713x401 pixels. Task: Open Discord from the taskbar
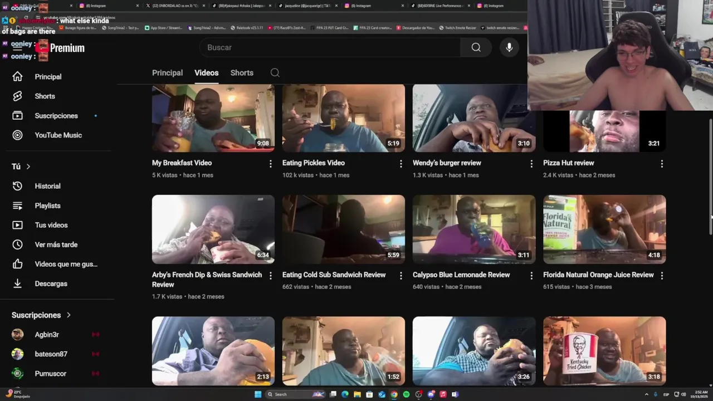pos(431,394)
